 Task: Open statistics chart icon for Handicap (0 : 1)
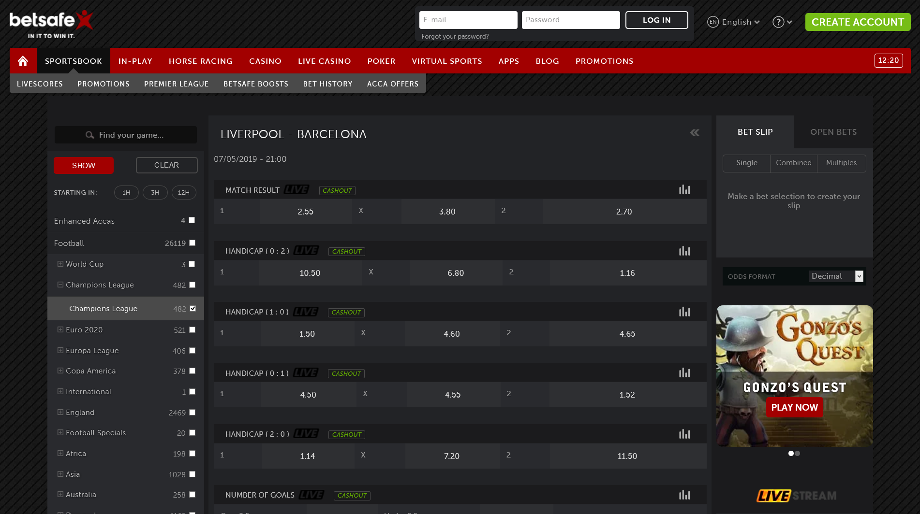click(684, 373)
